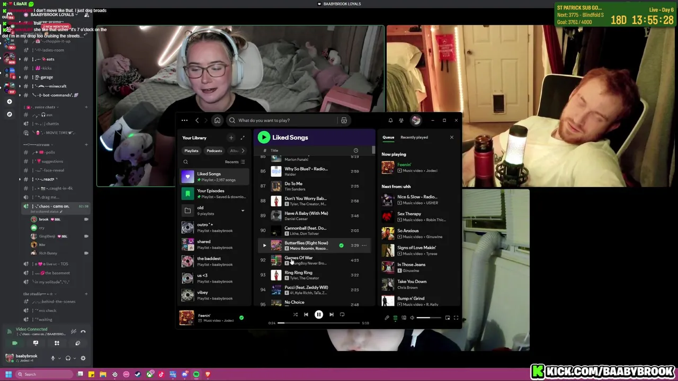This screenshot has width=678, height=381.
Task: Go back in Spotify navigation
Action: (x=197, y=120)
